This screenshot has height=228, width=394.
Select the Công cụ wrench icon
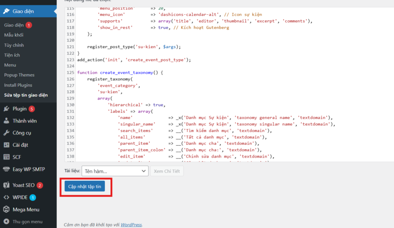6,133
